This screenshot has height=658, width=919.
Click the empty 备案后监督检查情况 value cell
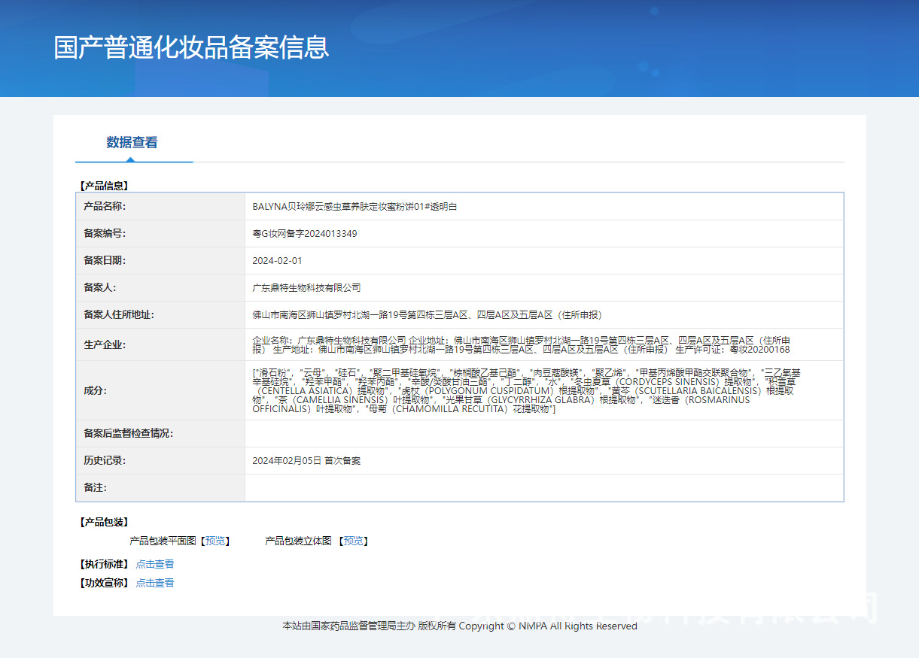coord(543,434)
